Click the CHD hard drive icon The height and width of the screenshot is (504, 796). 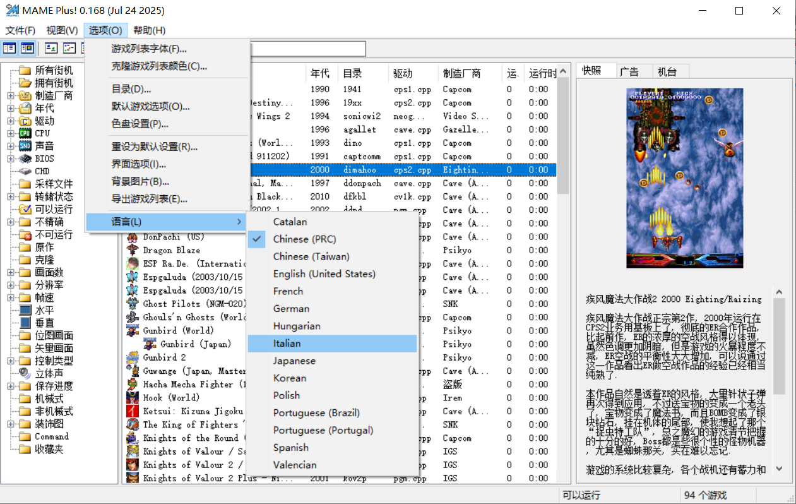click(25, 171)
